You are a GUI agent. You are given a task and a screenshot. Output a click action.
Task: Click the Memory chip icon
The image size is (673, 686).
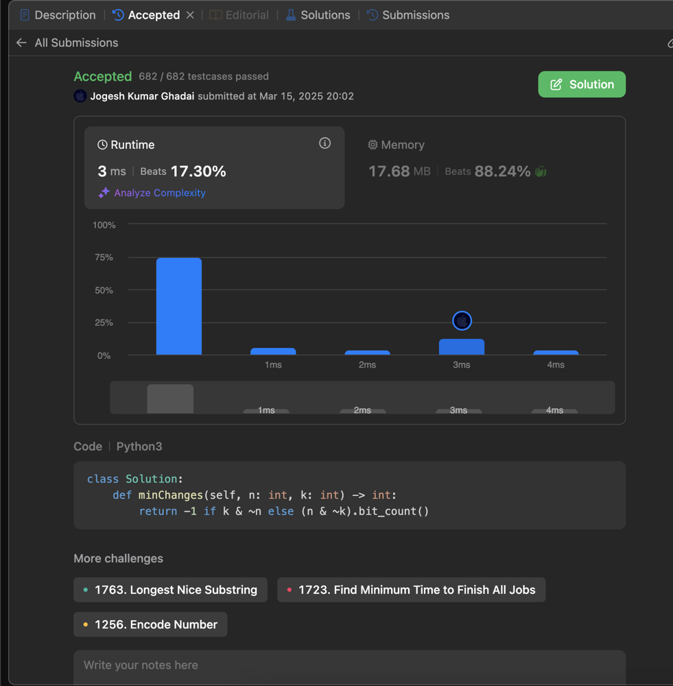click(373, 145)
